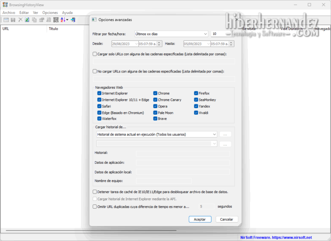The width and height of the screenshot is (331, 241).
Task: Enable 'Cargar solo URLs' filter checkbox
Action: 95,54
